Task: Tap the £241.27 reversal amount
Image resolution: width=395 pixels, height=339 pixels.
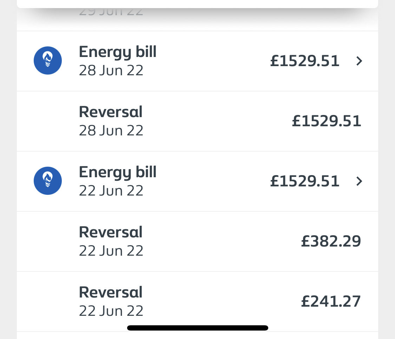Action: point(331,302)
